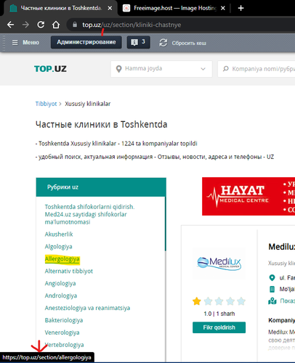Reload the page with the refresh icon
295x363 pixels.
41,25
